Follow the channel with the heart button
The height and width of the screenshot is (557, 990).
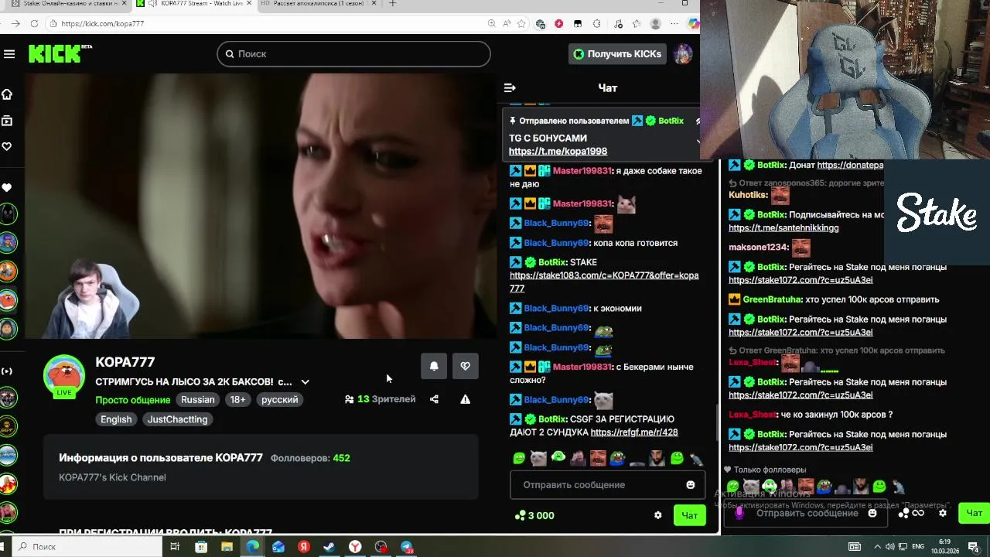[465, 366]
